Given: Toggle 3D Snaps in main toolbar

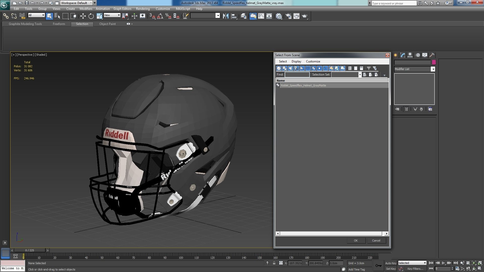Looking at the screenshot, I should click(152, 16).
